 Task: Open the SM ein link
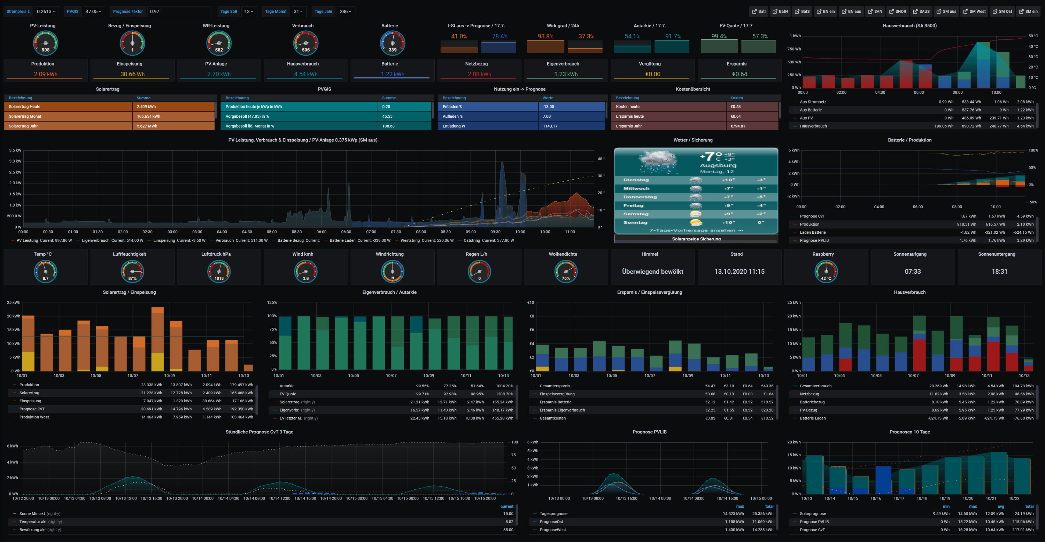(1028, 11)
